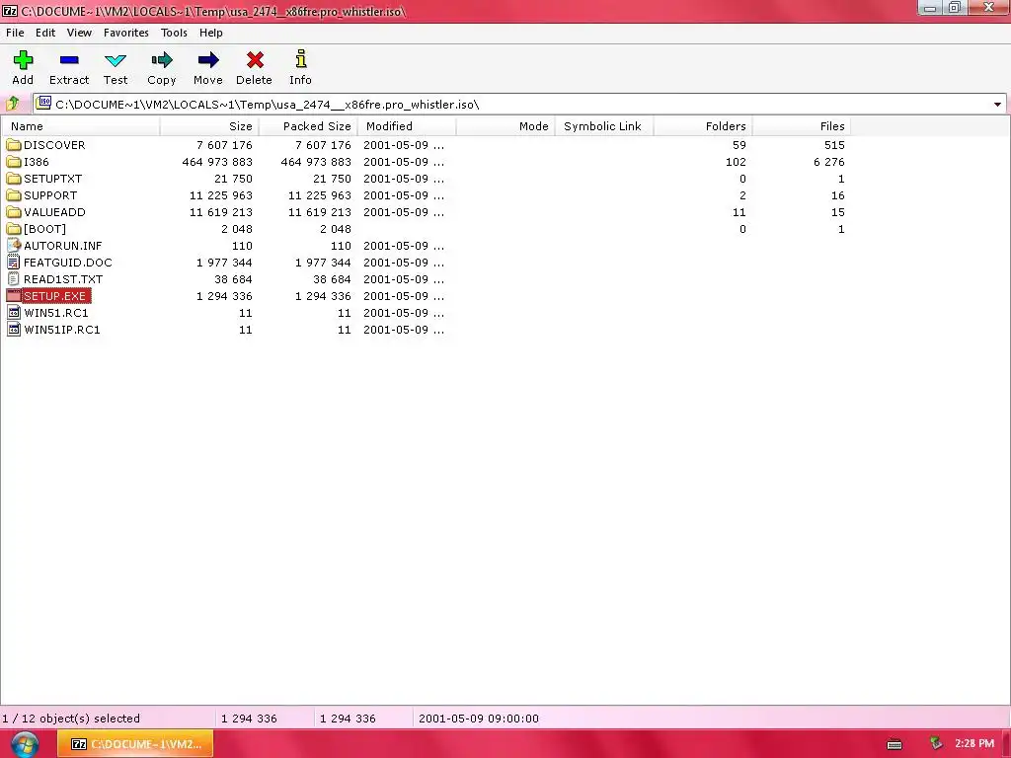Open the Edit menu
The image size is (1011, 758).
(45, 33)
